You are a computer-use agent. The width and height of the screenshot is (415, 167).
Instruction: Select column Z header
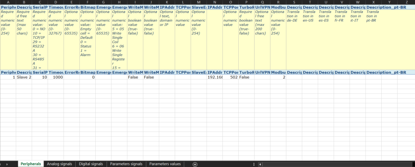click(x=406, y=2)
